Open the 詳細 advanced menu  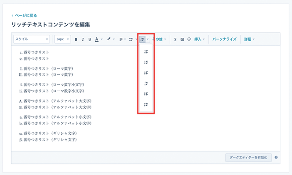tap(249, 39)
